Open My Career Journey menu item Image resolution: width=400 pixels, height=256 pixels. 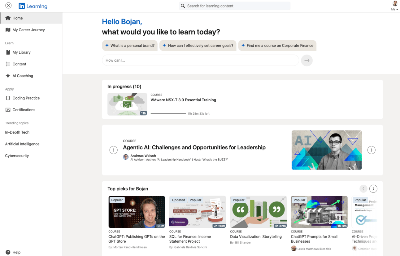31,30
